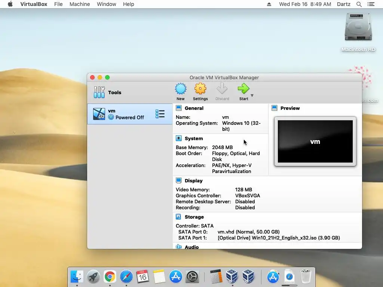Open Trash in the Dock
Viewport: 383px width, 287px height.
coord(306,276)
